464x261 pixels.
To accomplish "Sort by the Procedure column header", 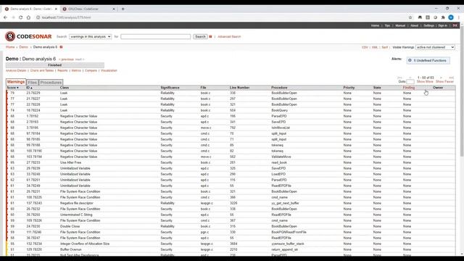I will [279, 88].
